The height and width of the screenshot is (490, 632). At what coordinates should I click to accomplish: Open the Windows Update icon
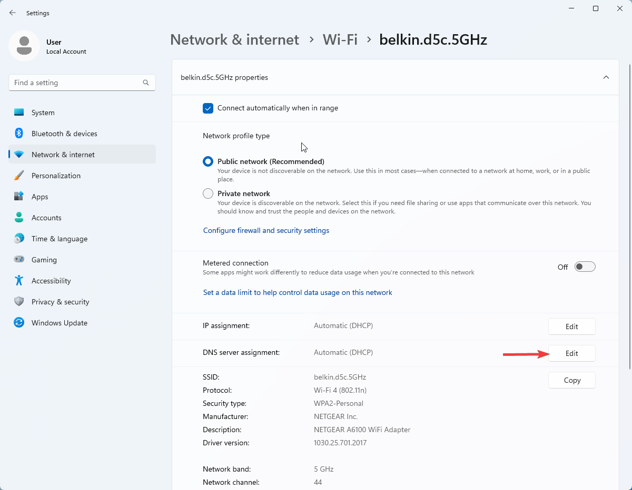pyautogui.click(x=19, y=322)
